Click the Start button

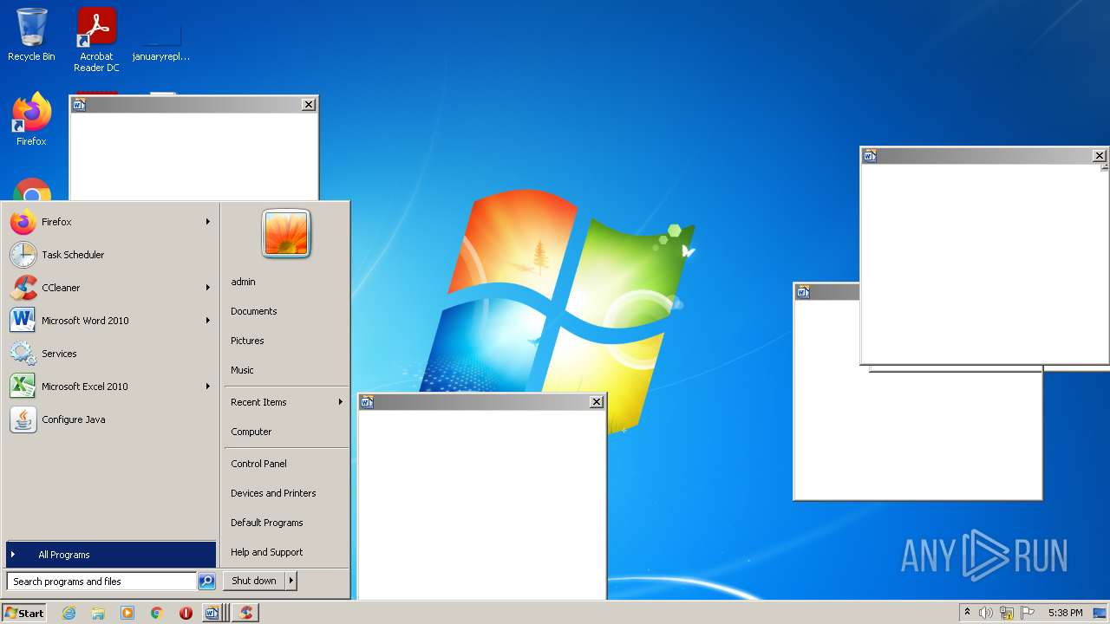click(24, 613)
